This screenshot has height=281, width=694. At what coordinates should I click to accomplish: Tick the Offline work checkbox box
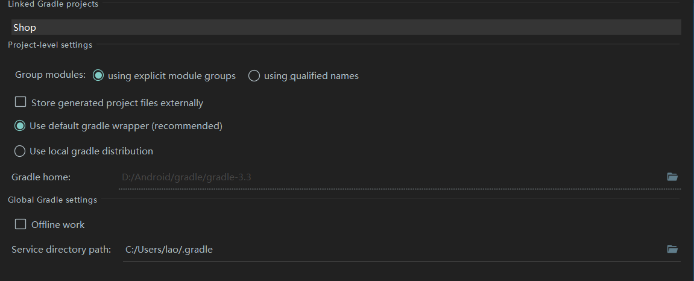coord(21,224)
